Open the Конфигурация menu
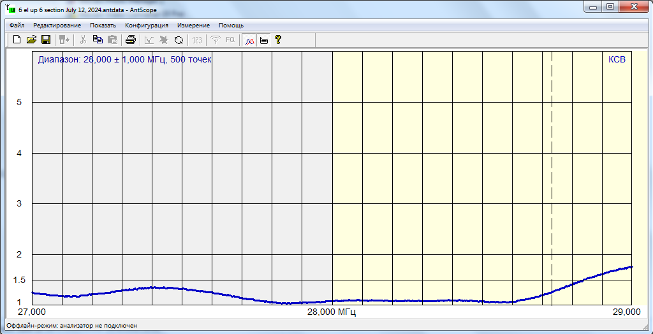 (147, 25)
